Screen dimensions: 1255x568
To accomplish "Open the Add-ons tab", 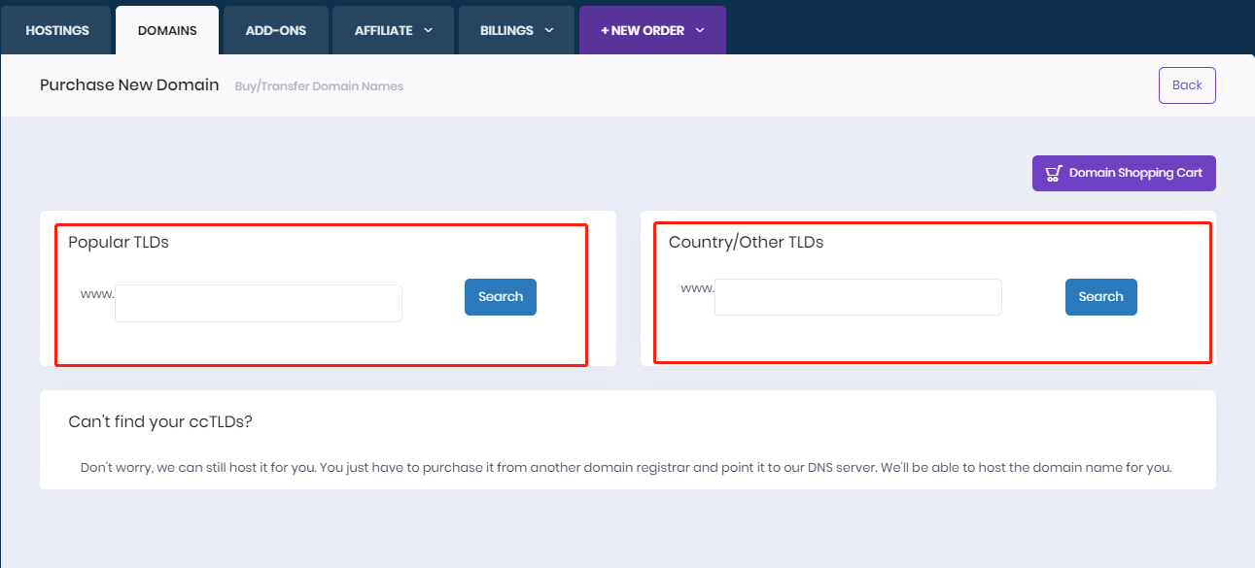I will (276, 31).
